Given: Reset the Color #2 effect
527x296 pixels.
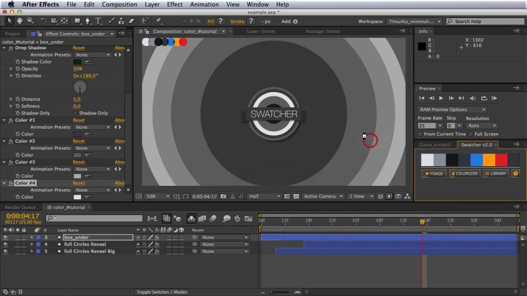Looking at the screenshot, I should coord(79,141).
